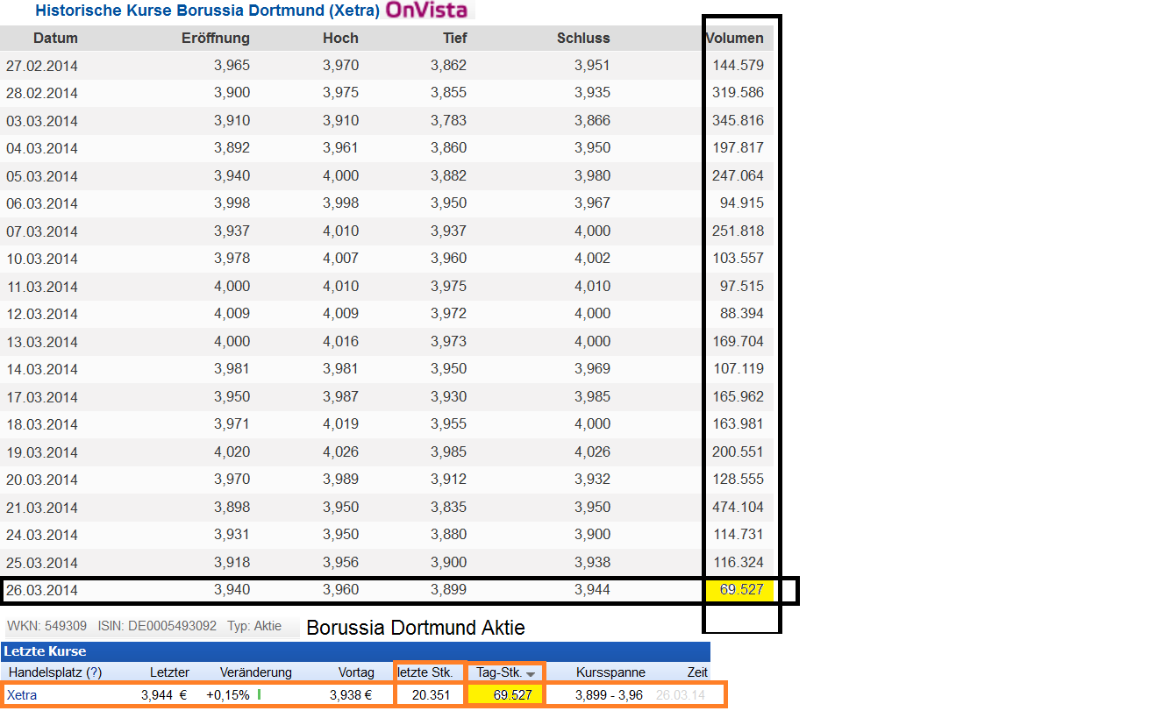The width and height of the screenshot is (1156, 711).
Task: Select volume value 88.394
Action: [x=741, y=313]
